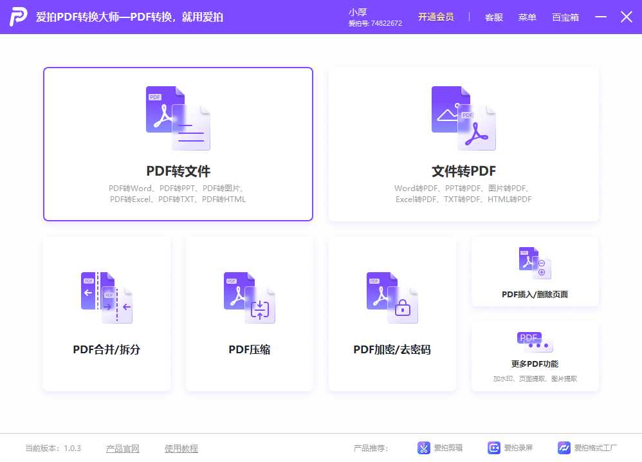Screen dimensions: 642x462
Task: Open the 菜单 menu
Action: [x=527, y=17]
